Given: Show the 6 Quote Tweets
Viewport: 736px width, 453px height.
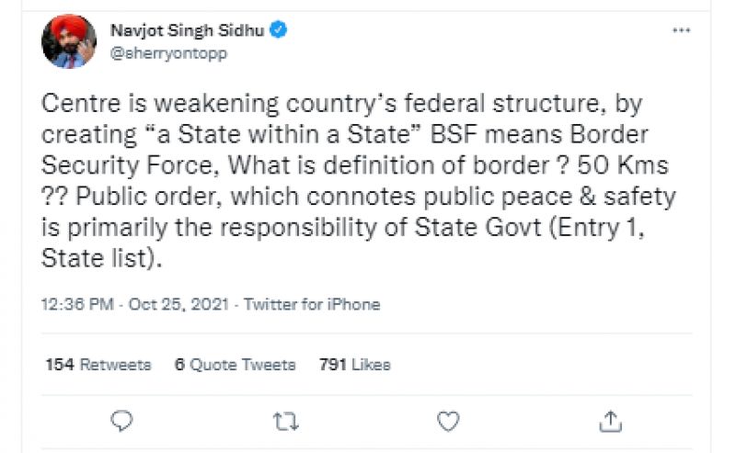Looking at the screenshot, I should coord(236,365).
